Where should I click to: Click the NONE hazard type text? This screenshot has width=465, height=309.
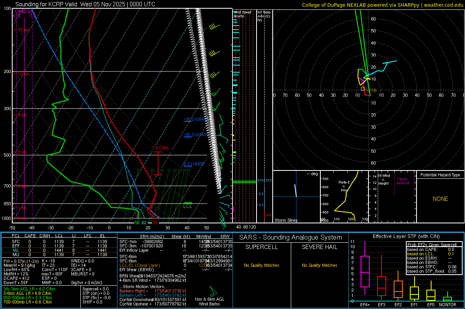click(441, 199)
